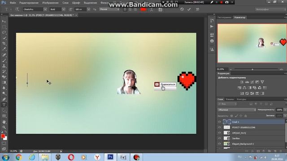Switch to the Каналы tab
Screen dimensions: 287x161
[x=230, y=99]
